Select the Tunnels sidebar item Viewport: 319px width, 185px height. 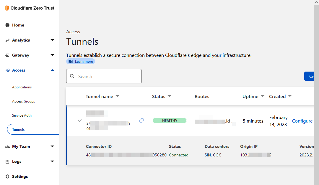(33, 129)
